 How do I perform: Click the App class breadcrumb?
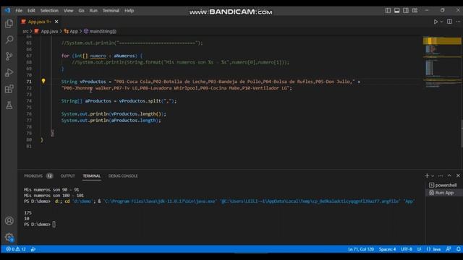pyautogui.click(x=74, y=31)
